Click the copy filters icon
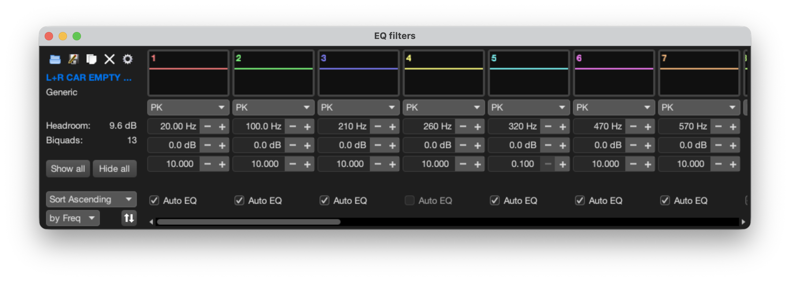Viewport: 790px width, 281px height. point(91,59)
